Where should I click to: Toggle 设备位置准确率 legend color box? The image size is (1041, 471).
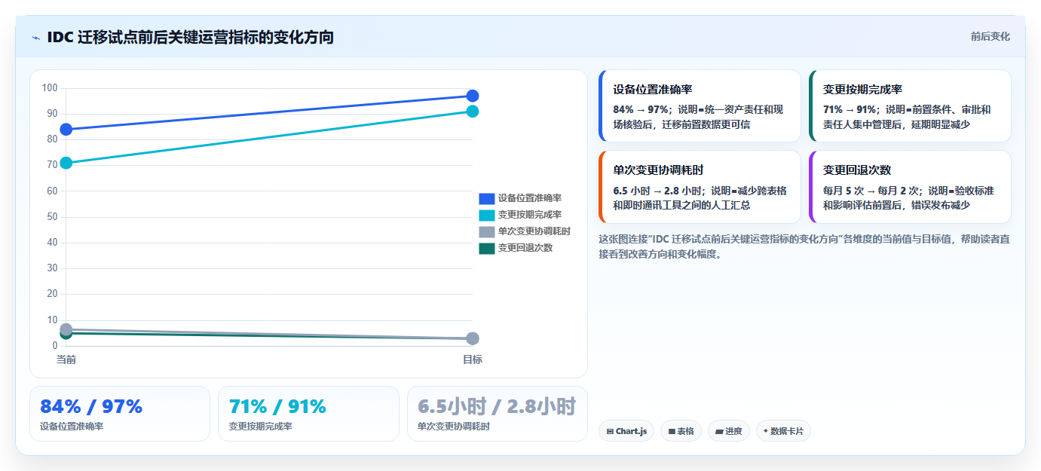point(487,198)
